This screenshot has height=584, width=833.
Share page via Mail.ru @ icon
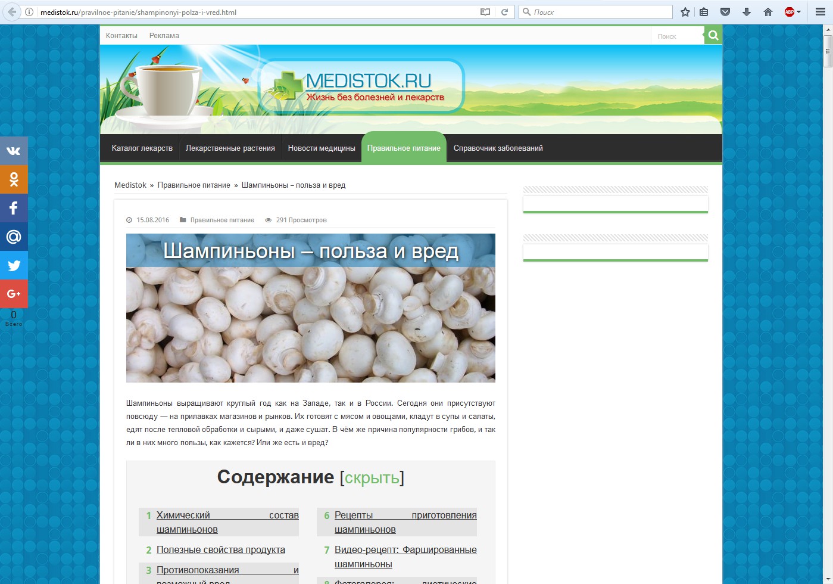[14, 237]
